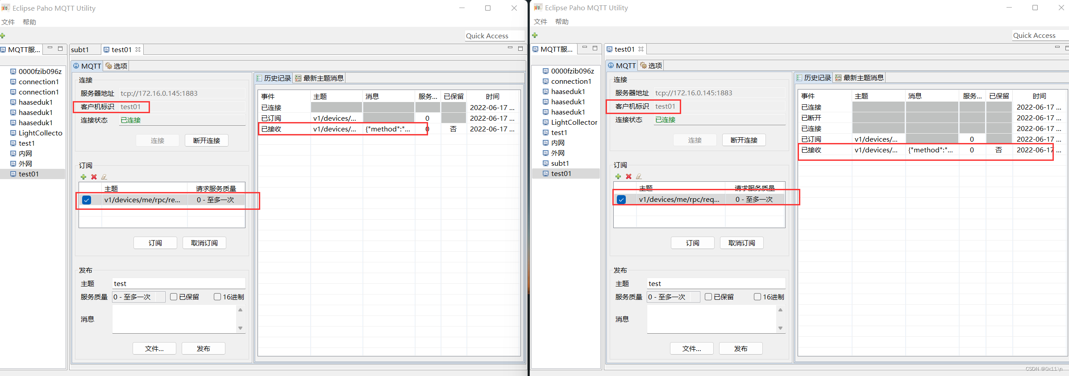1069x376 pixels.
Task: Add new connection plus icon in right window
Action: (535, 35)
